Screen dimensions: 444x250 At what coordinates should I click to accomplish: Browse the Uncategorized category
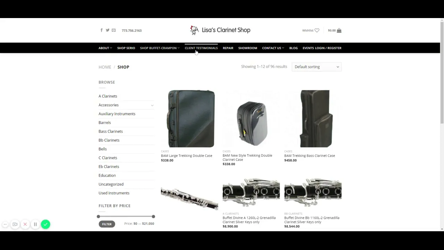point(111,184)
